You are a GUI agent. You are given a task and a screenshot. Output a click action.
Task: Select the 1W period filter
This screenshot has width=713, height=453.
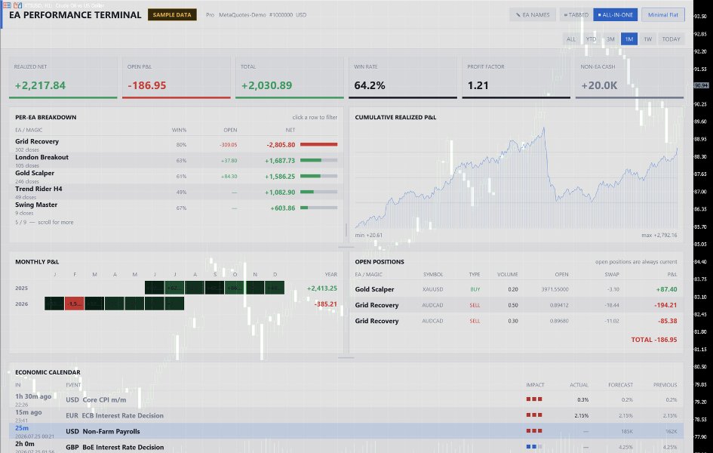point(647,39)
